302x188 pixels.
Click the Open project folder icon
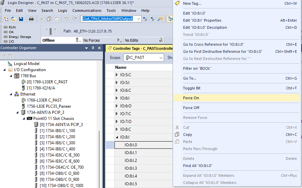14,19
